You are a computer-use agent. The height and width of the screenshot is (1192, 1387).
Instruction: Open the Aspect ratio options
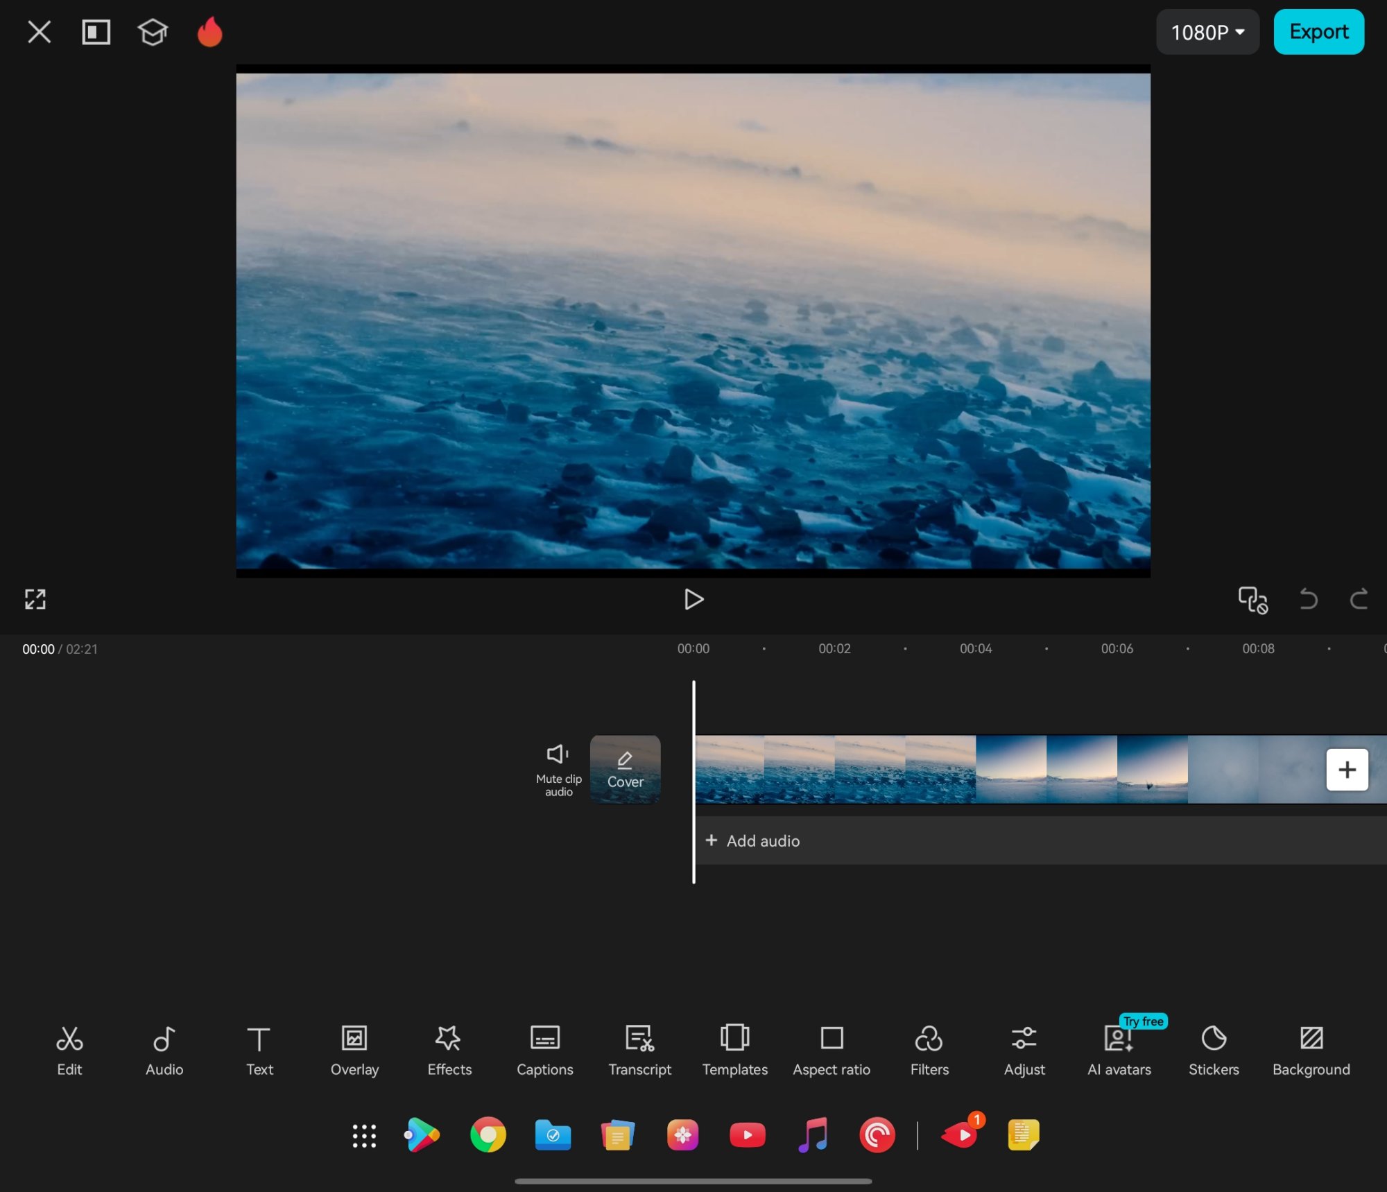831,1050
